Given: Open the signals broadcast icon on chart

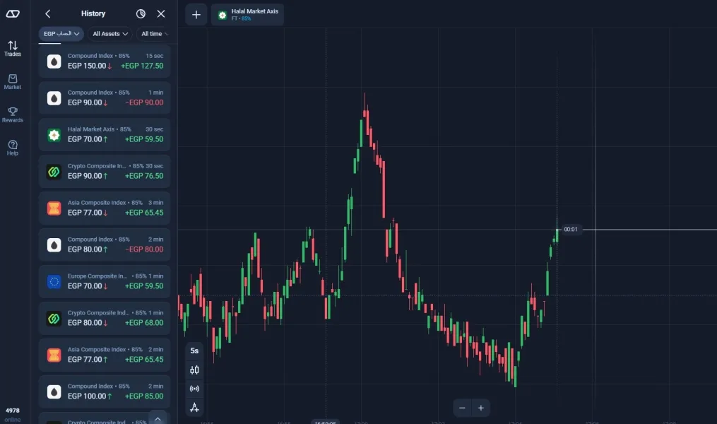Looking at the screenshot, I should coord(194,389).
